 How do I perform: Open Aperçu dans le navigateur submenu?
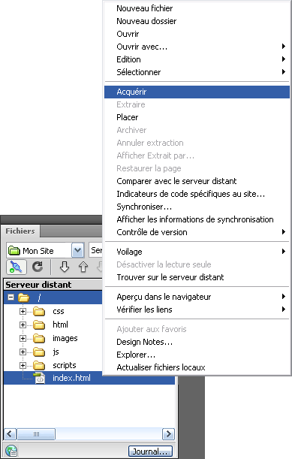point(197,297)
